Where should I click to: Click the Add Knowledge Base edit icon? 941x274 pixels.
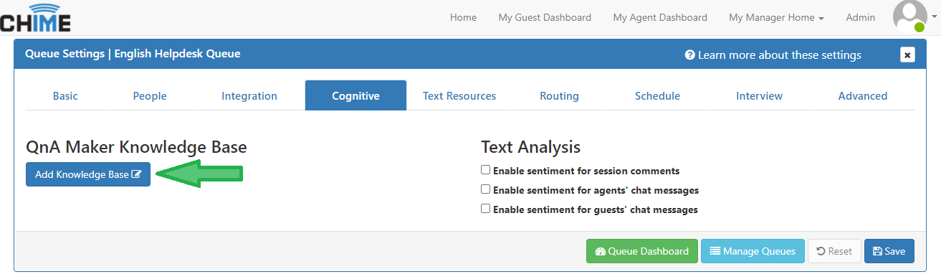136,174
